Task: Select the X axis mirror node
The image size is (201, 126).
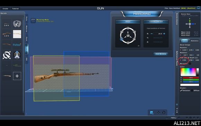Action: pyautogui.click(x=122, y=39)
